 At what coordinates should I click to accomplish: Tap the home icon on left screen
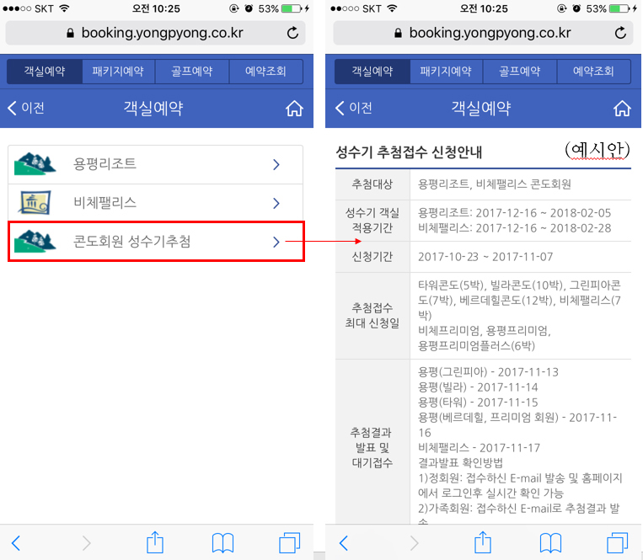click(294, 109)
